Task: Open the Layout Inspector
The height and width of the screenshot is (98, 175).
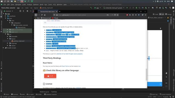Action: click(166, 94)
